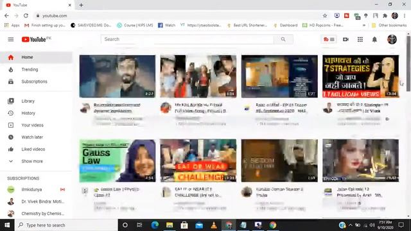The height and width of the screenshot is (231, 411).
Task: Open History in the sidebar
Action: pyautogui.click(x=36, y=113)
